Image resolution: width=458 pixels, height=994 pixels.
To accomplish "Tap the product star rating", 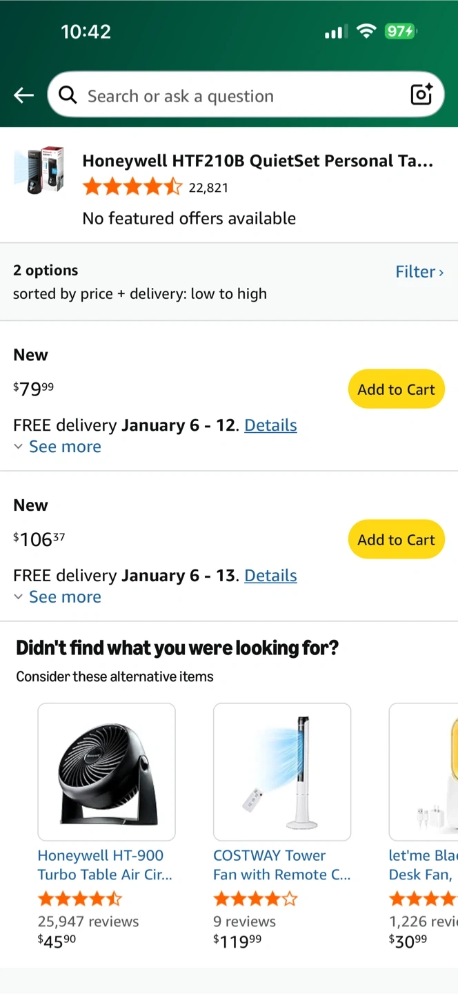I will point(132,187).
